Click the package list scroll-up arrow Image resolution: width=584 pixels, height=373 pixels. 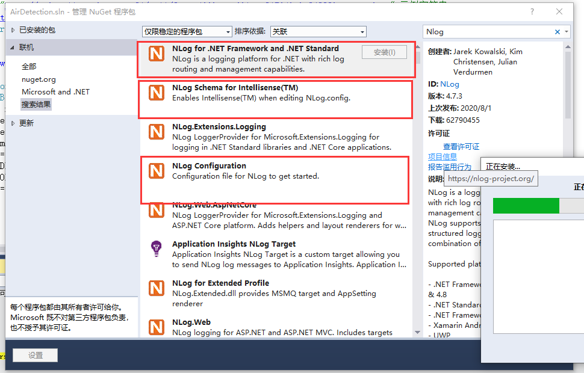(417, 47)
